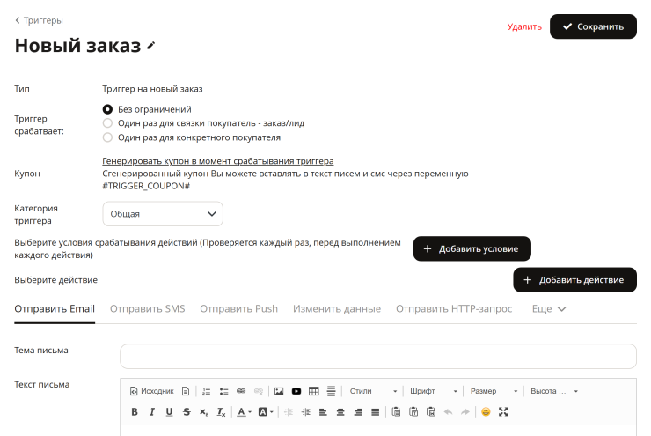This screenshot has height=436, width=651.
Task: Open the Шрифт dropdown
Action: point(434,391)
